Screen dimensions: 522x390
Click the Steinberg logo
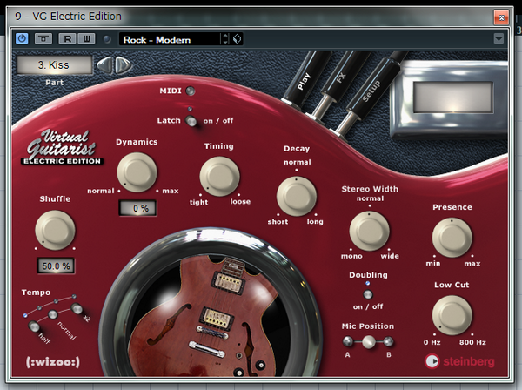coord(459,361)
